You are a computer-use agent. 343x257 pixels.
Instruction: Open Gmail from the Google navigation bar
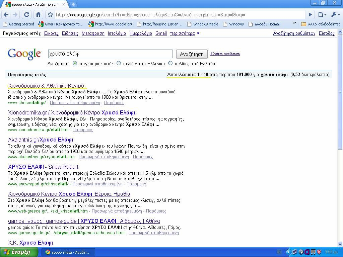coord(161,33)
